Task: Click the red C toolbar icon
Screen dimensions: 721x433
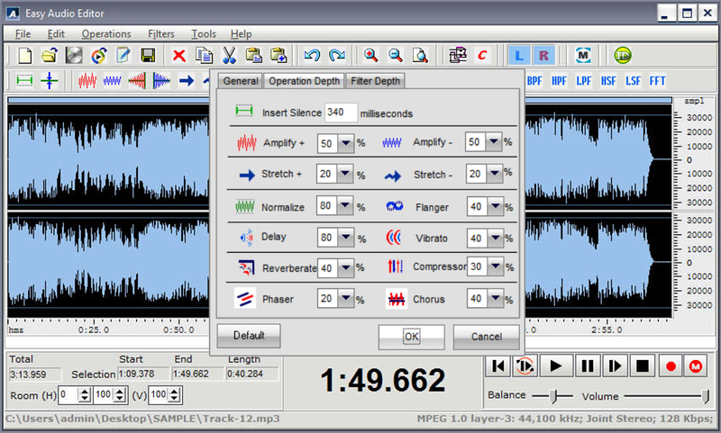Action: 482,56
